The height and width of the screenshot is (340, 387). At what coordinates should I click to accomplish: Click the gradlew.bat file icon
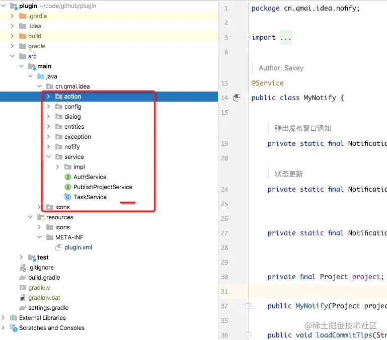click(23, 298)
